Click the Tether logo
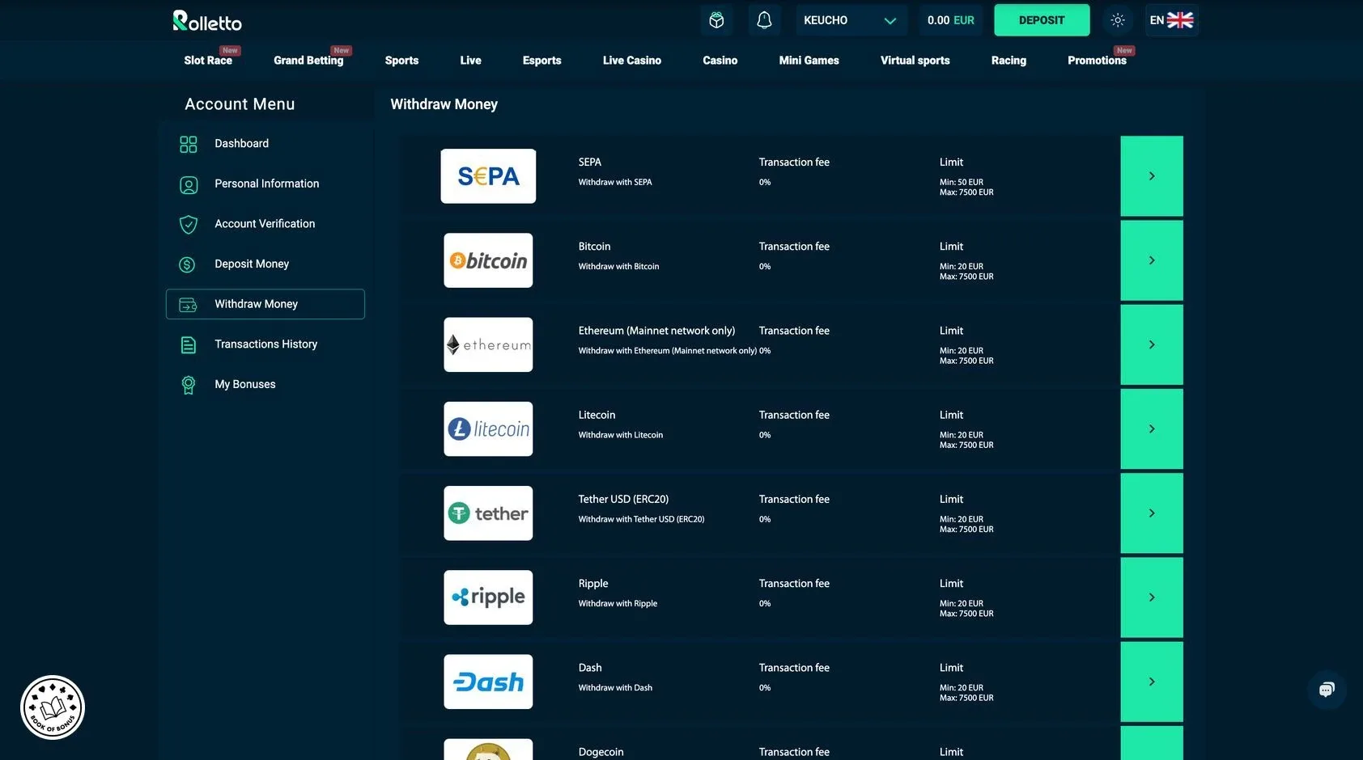Viewport: 1363px width, 760px height. point(488,513)
